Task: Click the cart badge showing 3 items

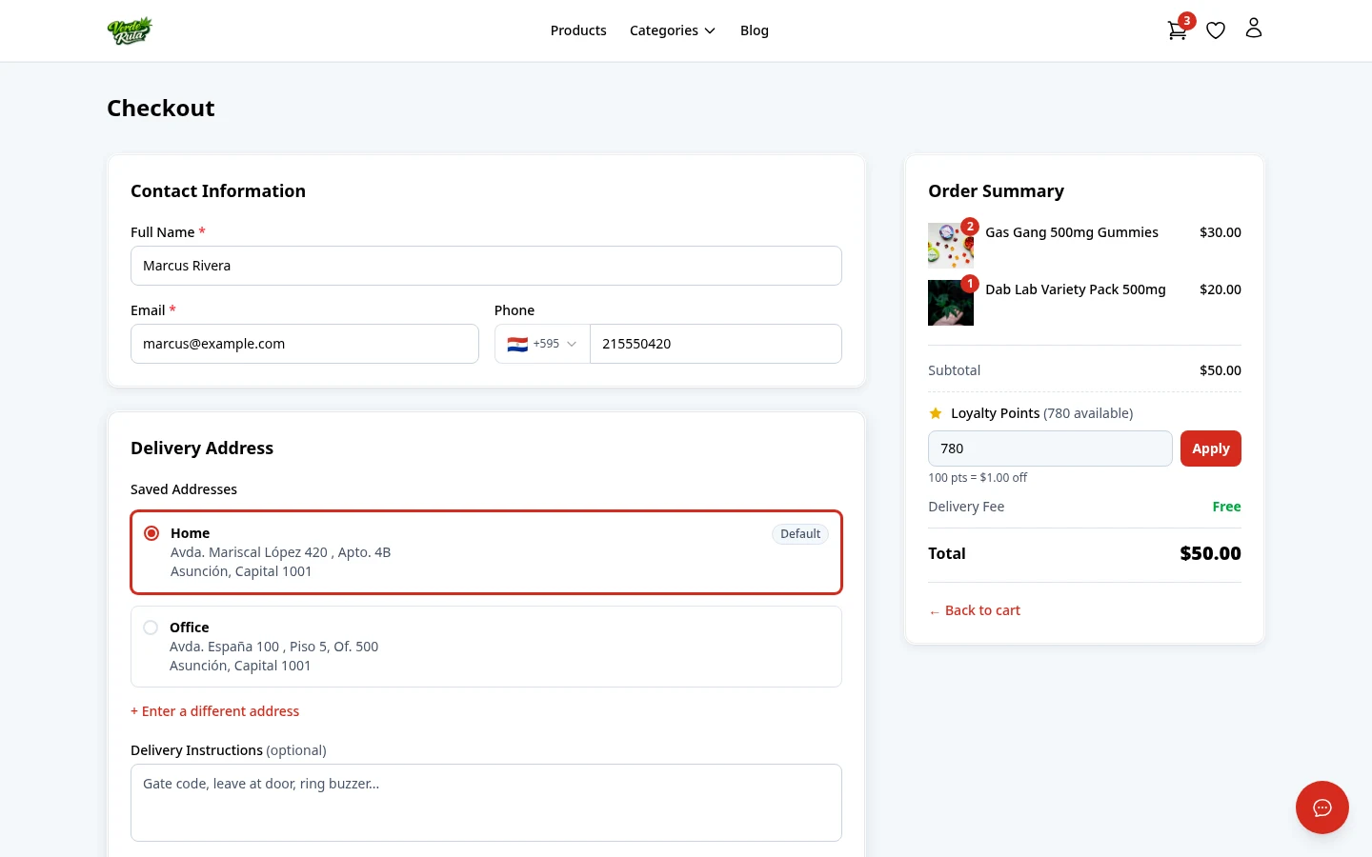Action: tap(1186, 20)
